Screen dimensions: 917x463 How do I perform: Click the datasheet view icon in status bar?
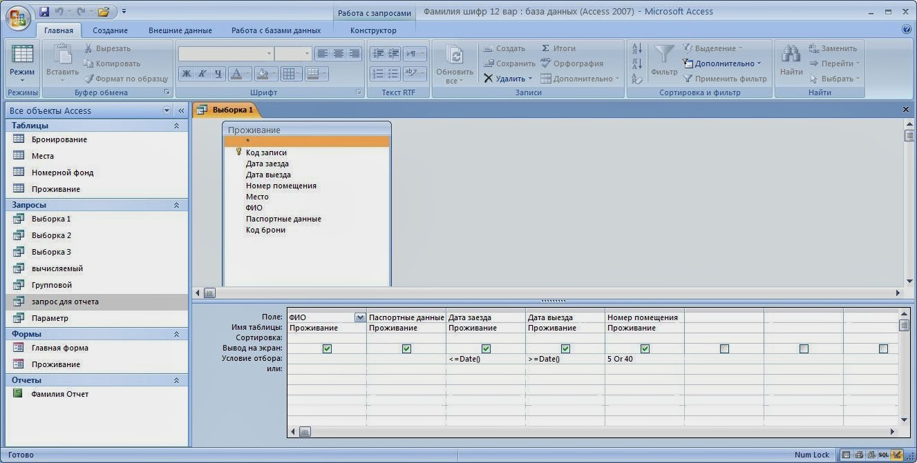(846, 455)
